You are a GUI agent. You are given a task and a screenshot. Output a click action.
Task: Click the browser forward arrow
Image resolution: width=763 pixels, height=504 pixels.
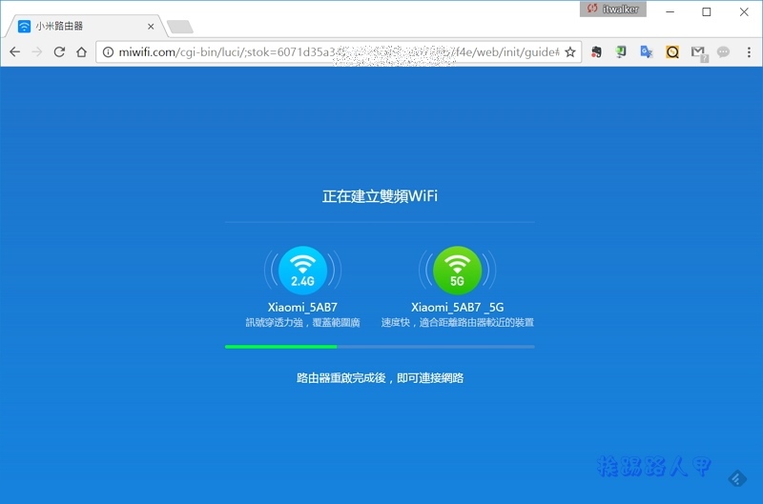click(37, 52)
